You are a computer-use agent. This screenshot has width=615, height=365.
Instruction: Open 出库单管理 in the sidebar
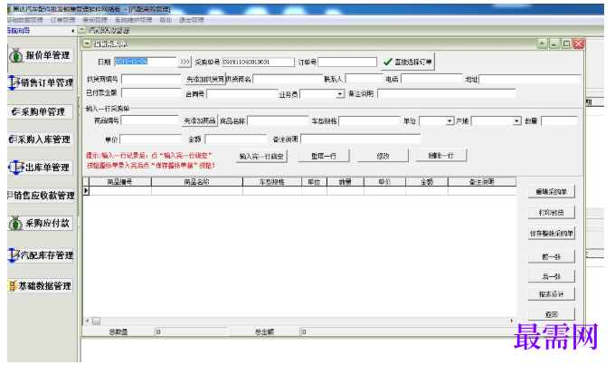(41, 168)
